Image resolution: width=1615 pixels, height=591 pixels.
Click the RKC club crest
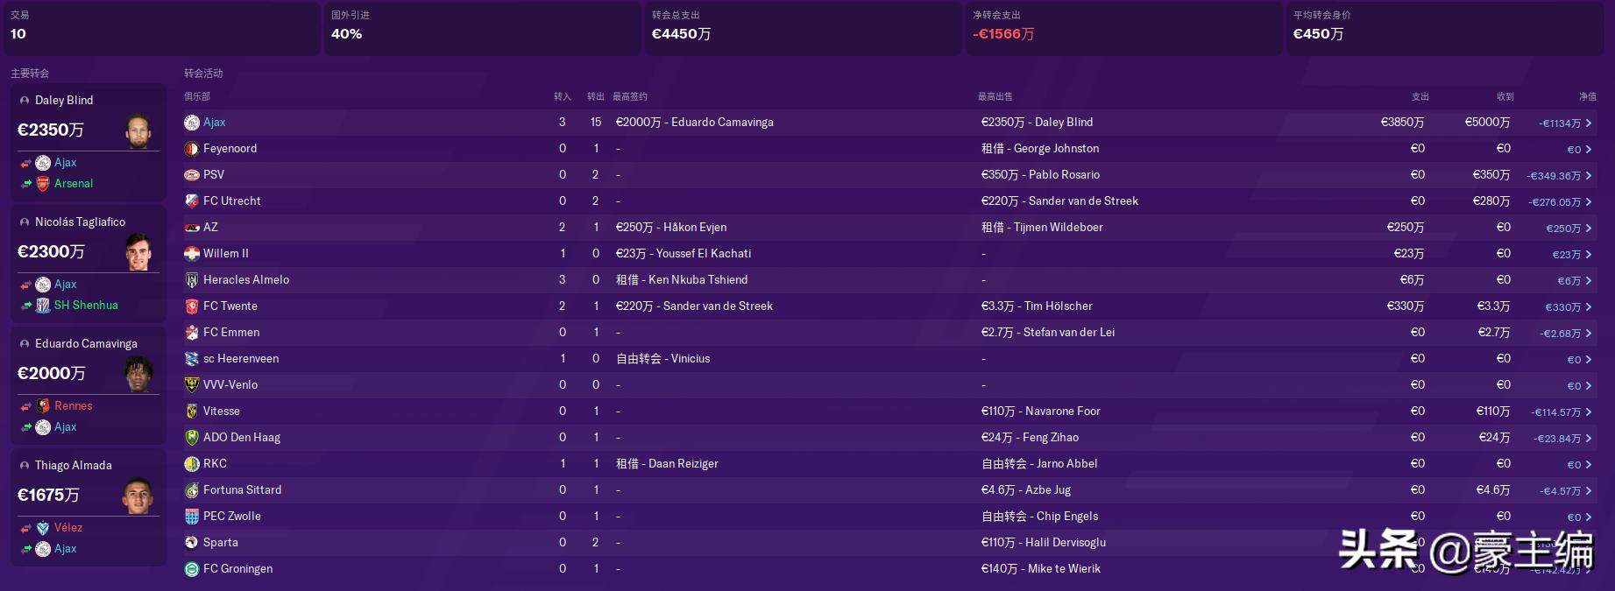tap(192, 464)
